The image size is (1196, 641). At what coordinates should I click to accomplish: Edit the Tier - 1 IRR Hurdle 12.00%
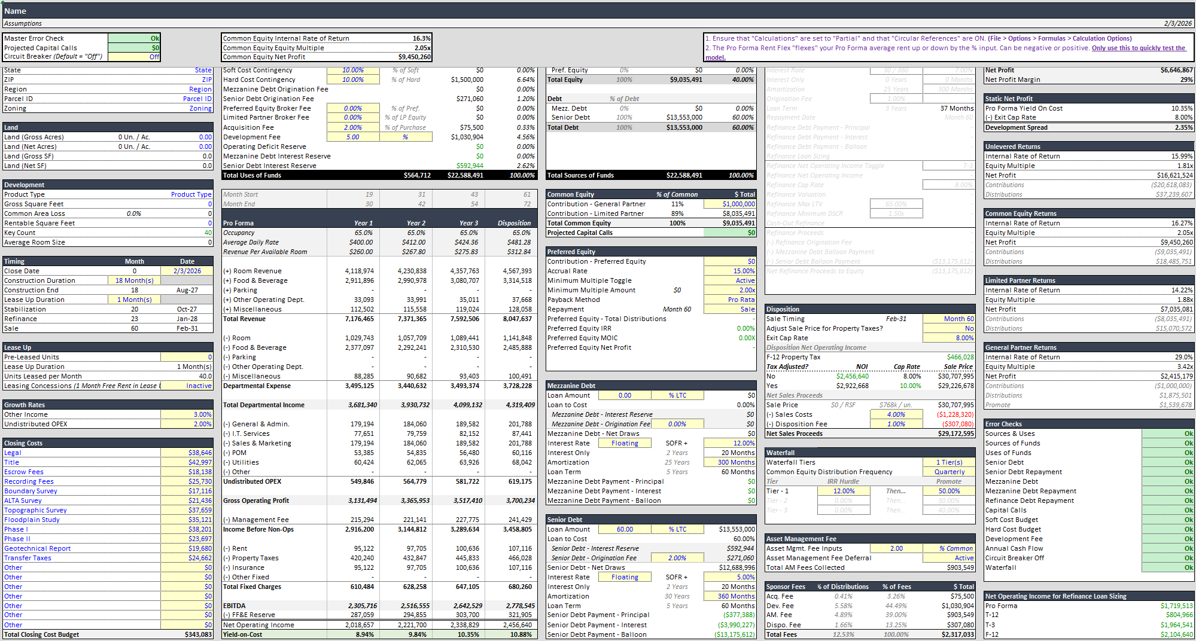tap(844, 491)
